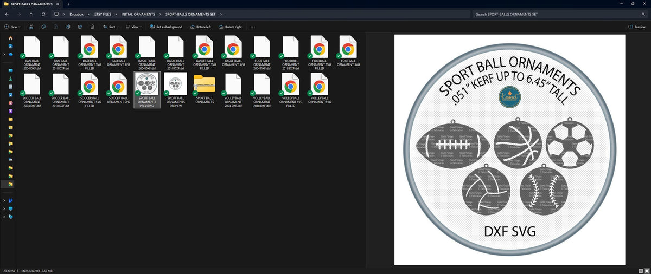Expand the This PC tree node chevron
Screen dimensions: 651x274
point(4,208)
